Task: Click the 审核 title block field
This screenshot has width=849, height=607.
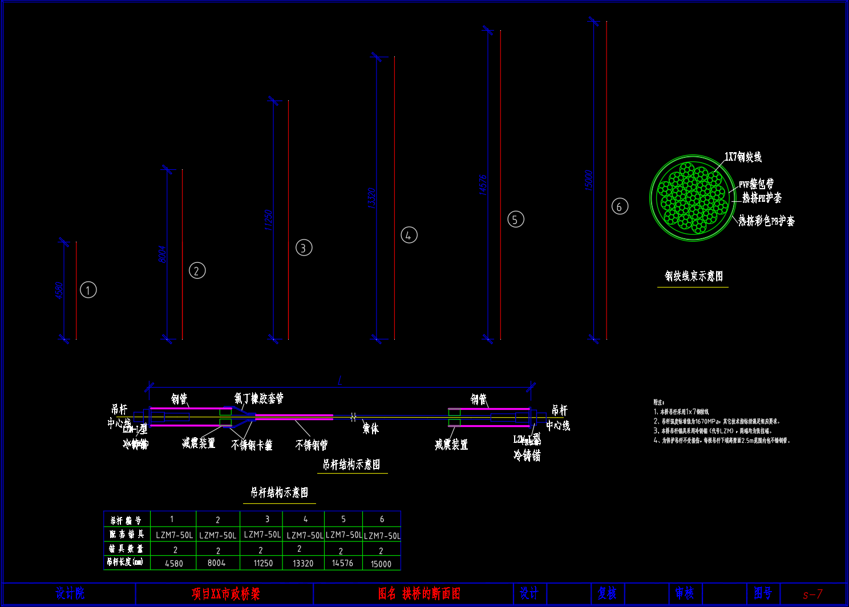Action: pyautogui.click(x=684, y=594)
